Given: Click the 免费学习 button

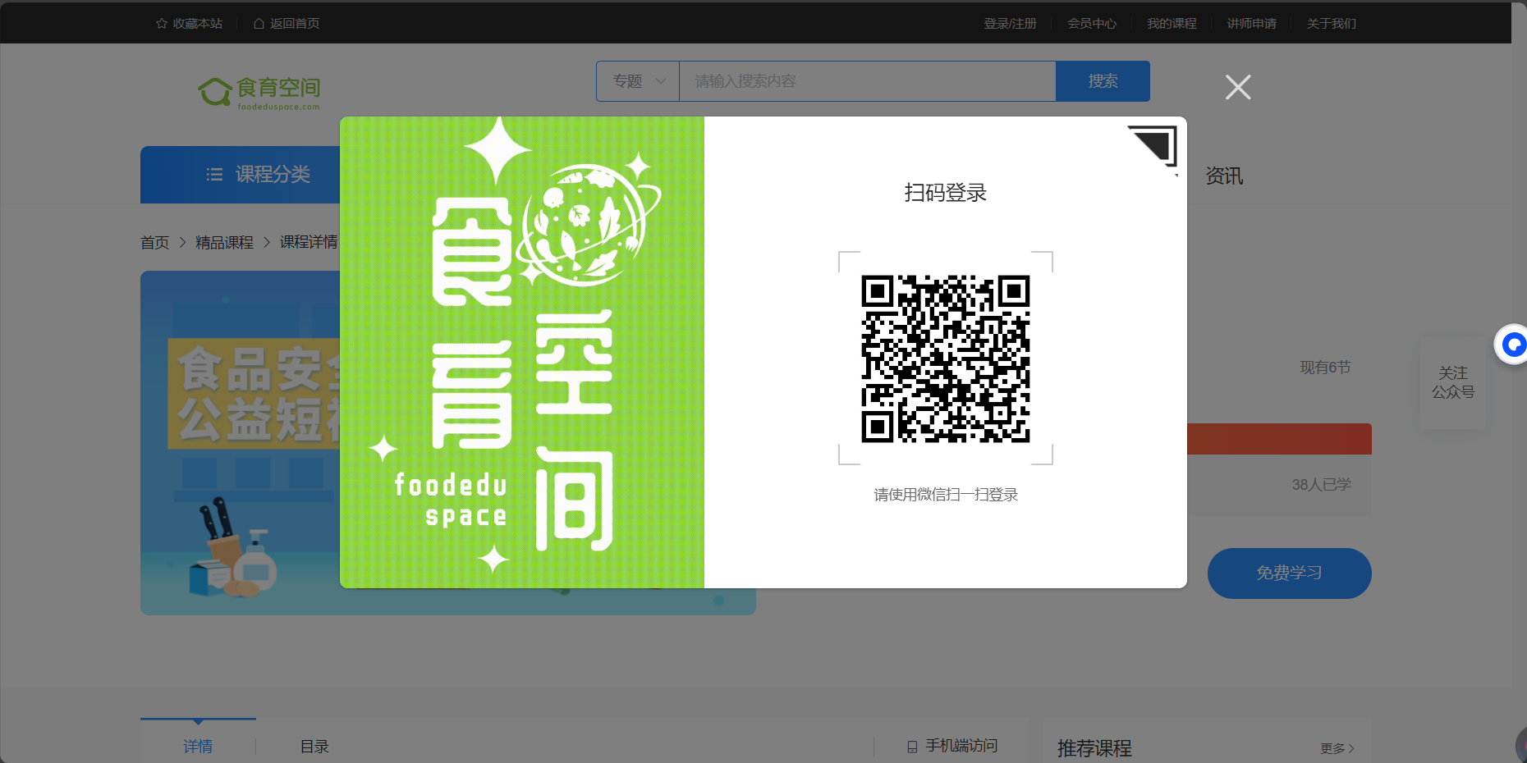Looking at the screenshot, I should pos(1289,573).
